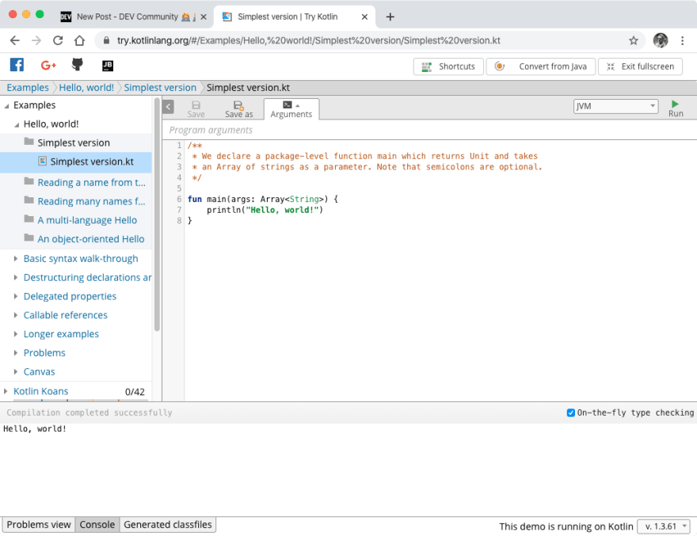Viewport: 697px width, 536px height.
Task: Select the Simplest version Try Kotlin tab
Action: tap(295, 17)
